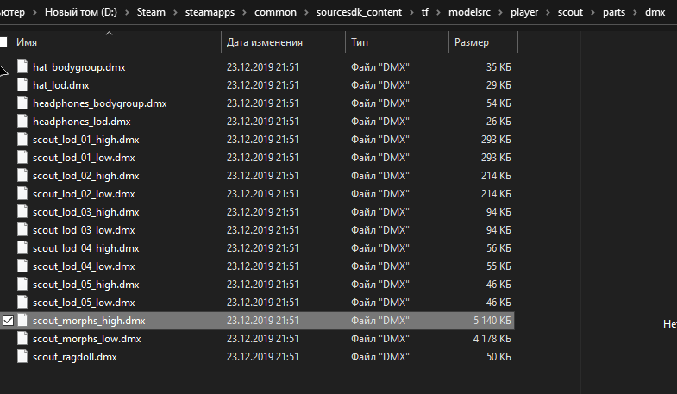Image resolution: width=677 pixels, height=394 pixels.
Task: Open the Новый том (D:) breadcrumb
Action: [80, 14]
